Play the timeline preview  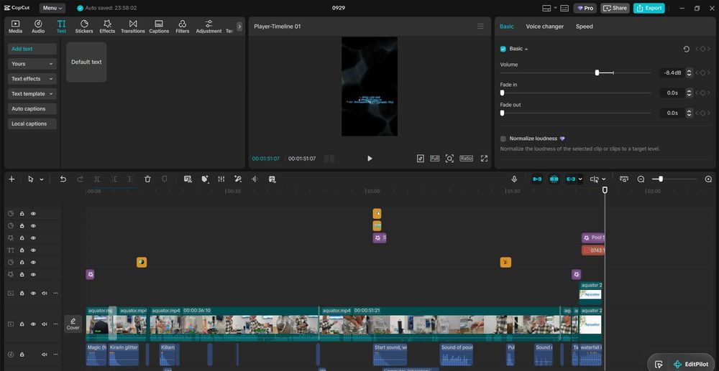370,159
